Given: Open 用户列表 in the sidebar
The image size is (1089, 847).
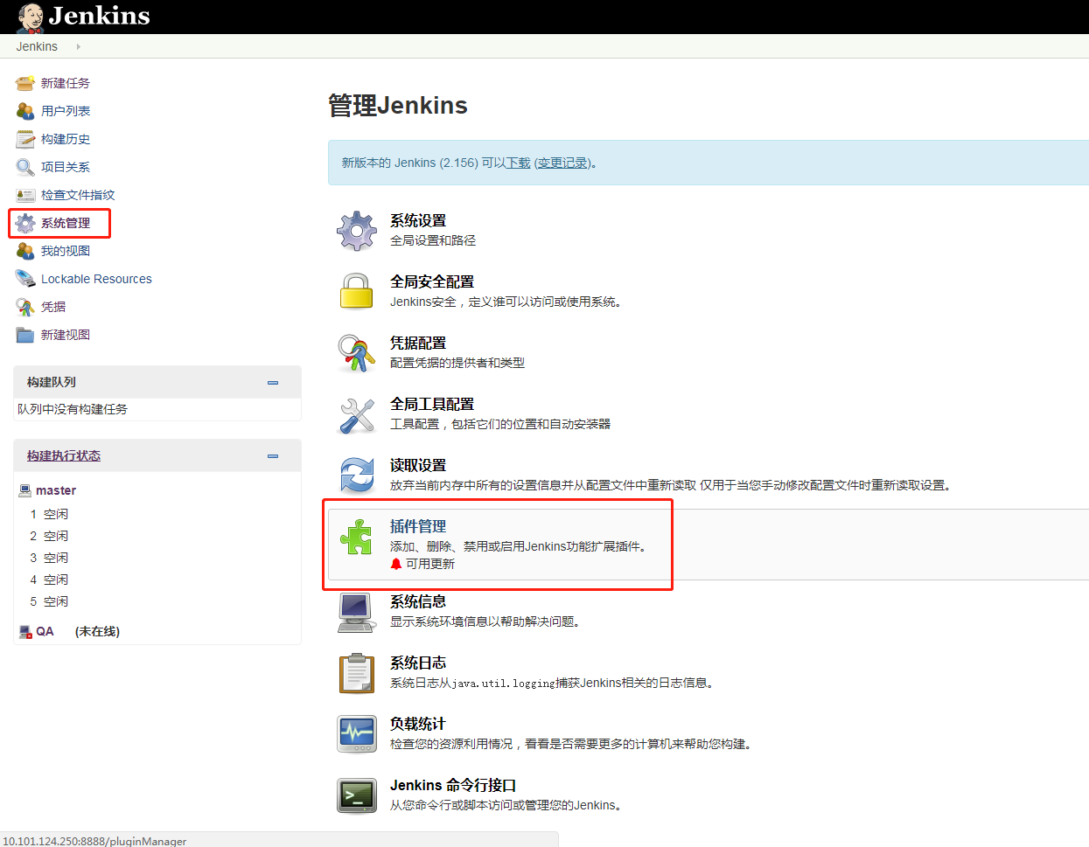Looking at the screenshot, I should 66,111.
